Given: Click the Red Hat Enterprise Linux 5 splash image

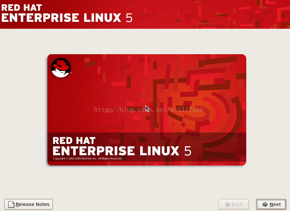Looking at the screenshot, I should [x=147, y=110].
